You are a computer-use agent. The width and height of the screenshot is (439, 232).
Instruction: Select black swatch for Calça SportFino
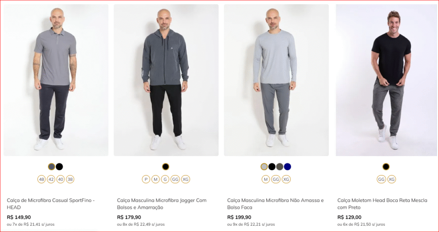pyautogui.click(x=59, y=167)
